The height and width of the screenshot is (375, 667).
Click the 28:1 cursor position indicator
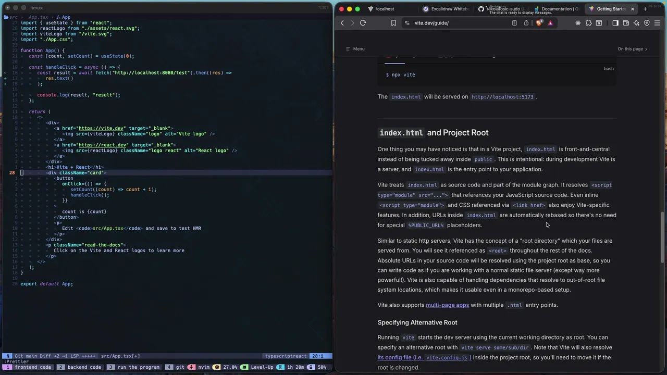coord(317,356)
